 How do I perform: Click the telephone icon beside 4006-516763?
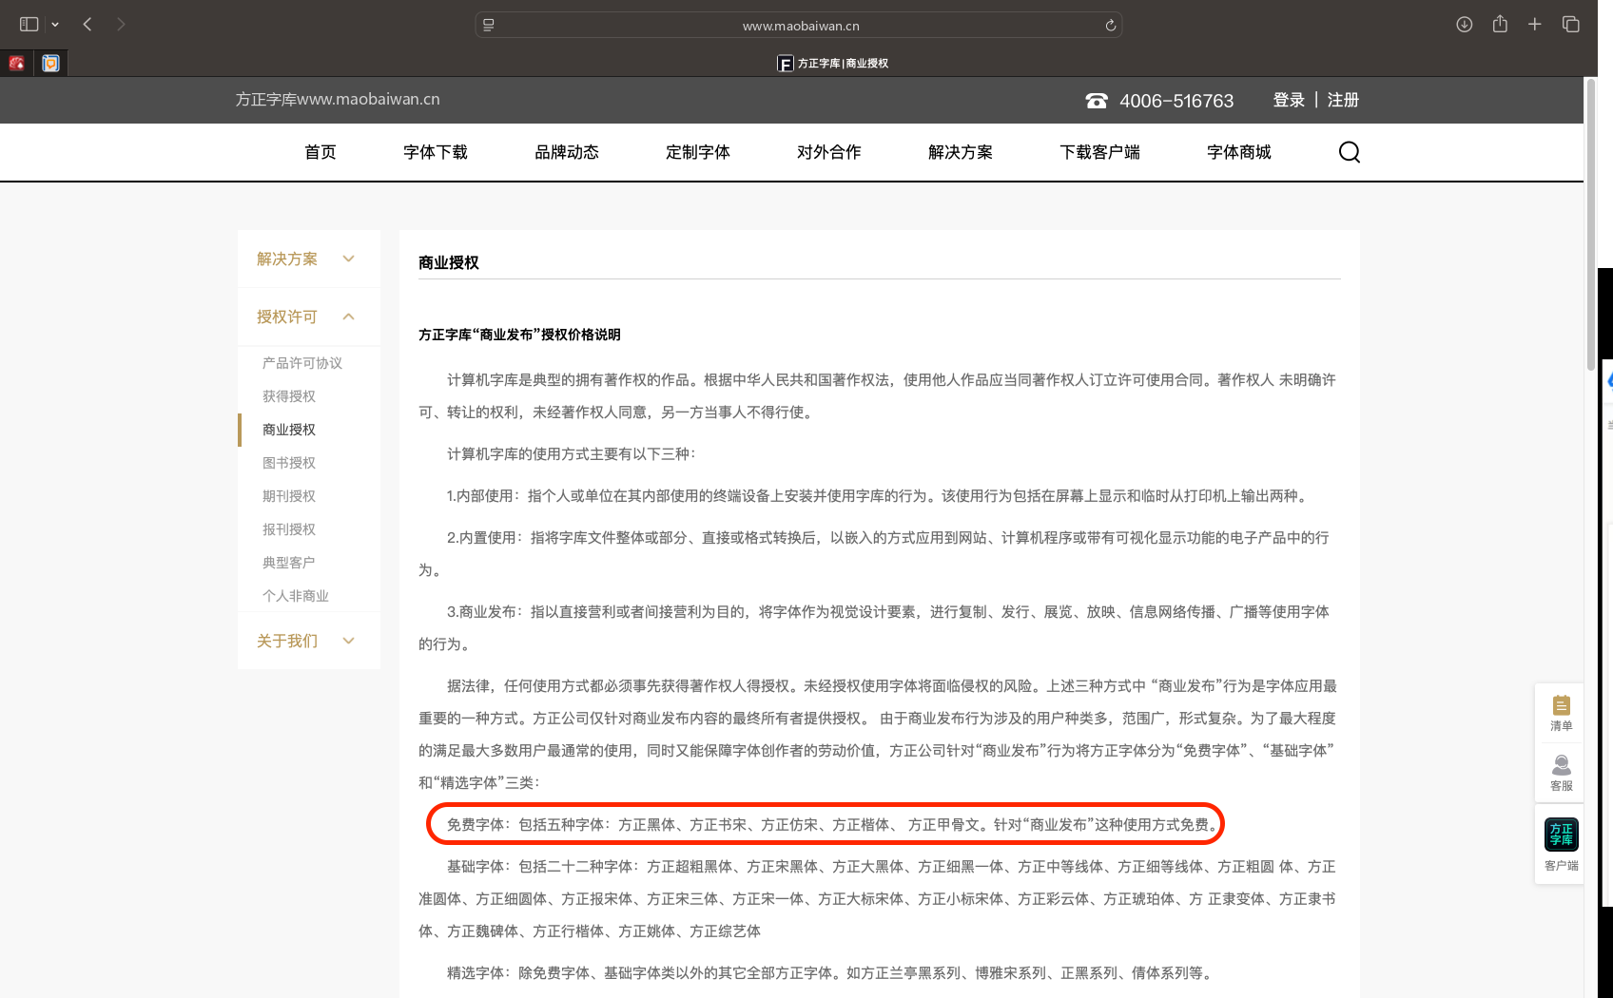click(1097, 101)
